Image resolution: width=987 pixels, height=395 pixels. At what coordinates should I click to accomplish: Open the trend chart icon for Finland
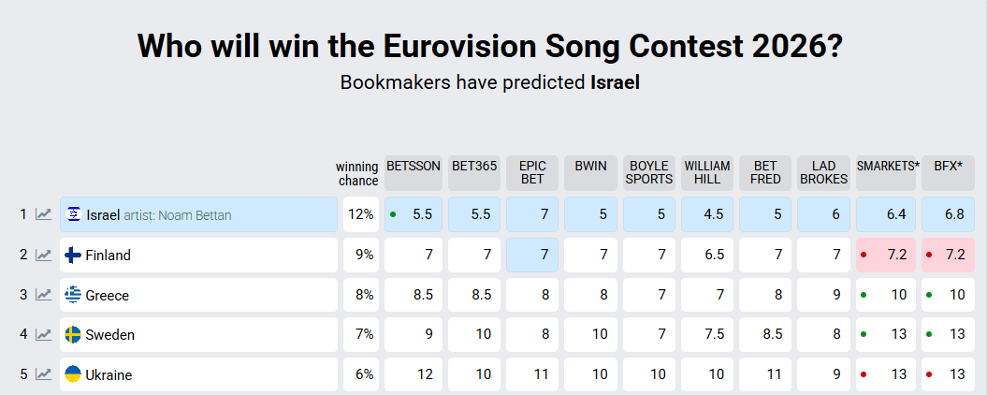[43, 255]
